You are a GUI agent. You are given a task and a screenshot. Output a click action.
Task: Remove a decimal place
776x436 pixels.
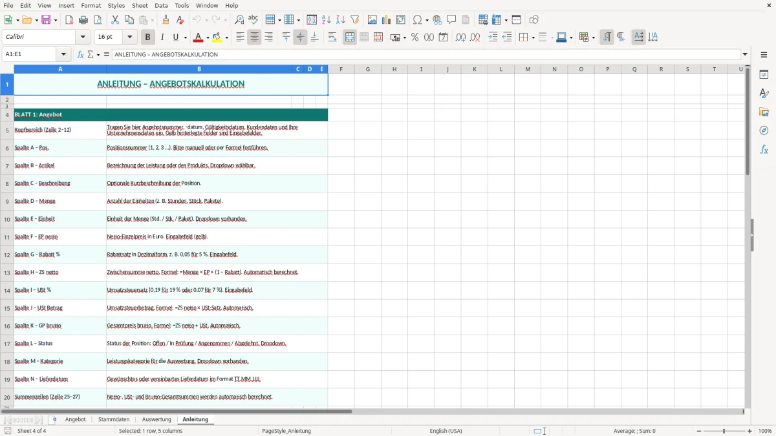pyautogui.click(x=475, y=37)
